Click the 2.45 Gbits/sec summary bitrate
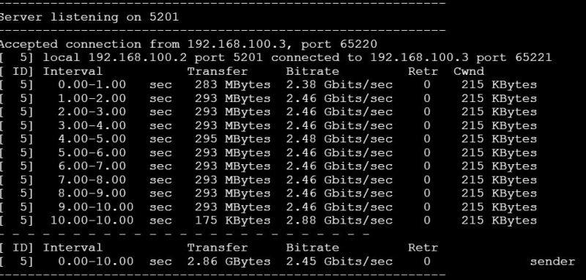The image size is (586, 280). pyautogui.click(x=339, y=261)
